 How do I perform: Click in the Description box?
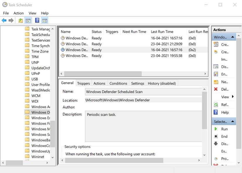pyautogui.click(x=143, y=126)
